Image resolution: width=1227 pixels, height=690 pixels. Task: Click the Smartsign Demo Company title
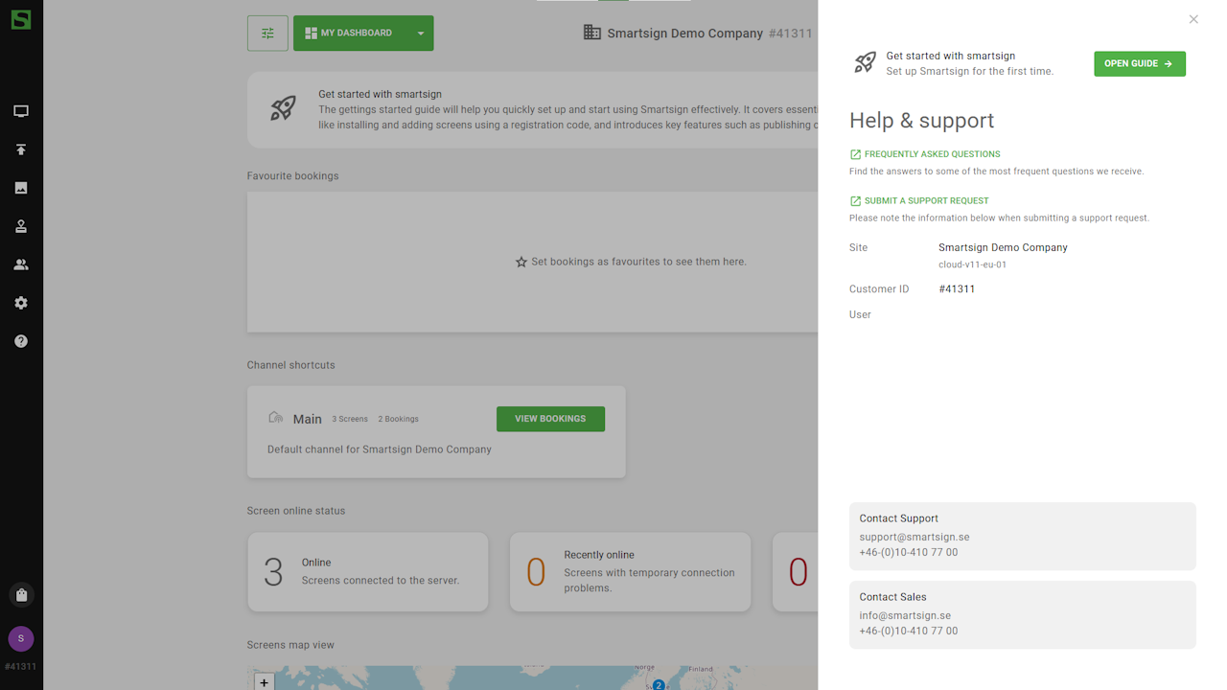pyautogui.click(x=685, y=34)
